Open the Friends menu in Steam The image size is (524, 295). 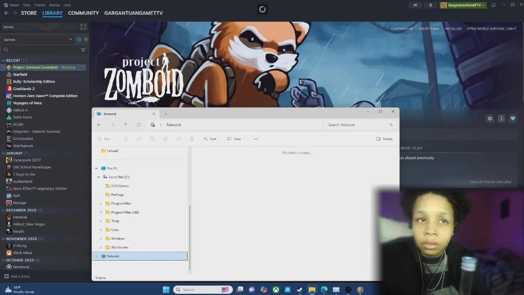40,5
